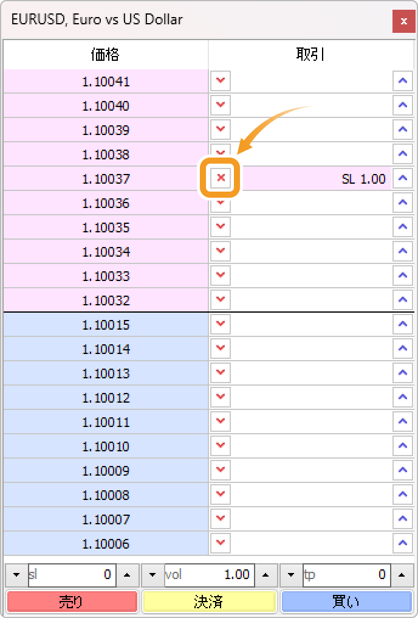Increase the tp value
Viewport: 418px width, 618px height.
401,575
